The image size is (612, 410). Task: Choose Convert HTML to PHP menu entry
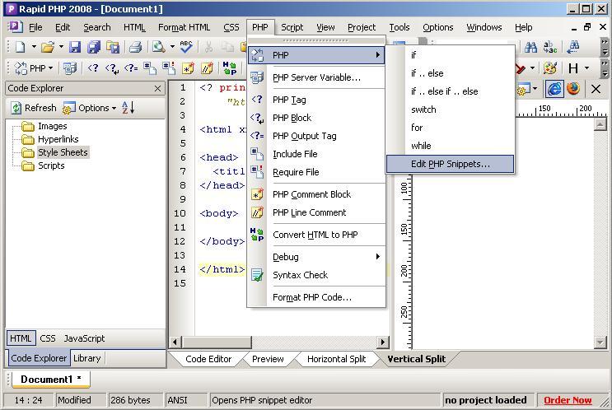[315, 235]
